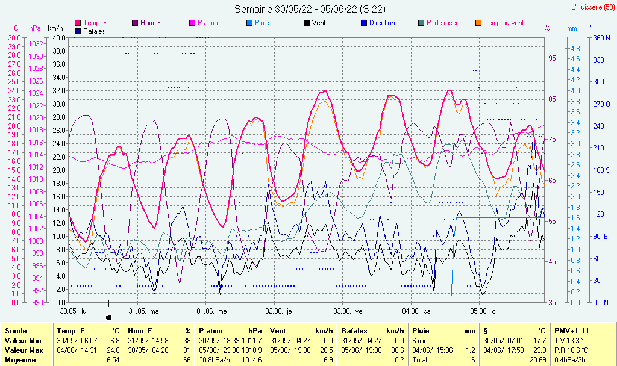Click the min humidity value '38'

pos(187,341)
